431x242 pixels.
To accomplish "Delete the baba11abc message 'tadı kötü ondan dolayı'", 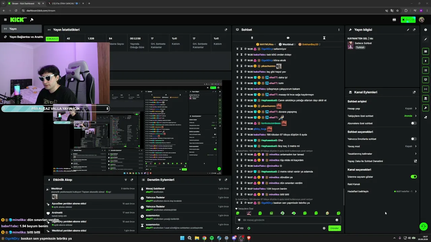I will pos(237,54).
